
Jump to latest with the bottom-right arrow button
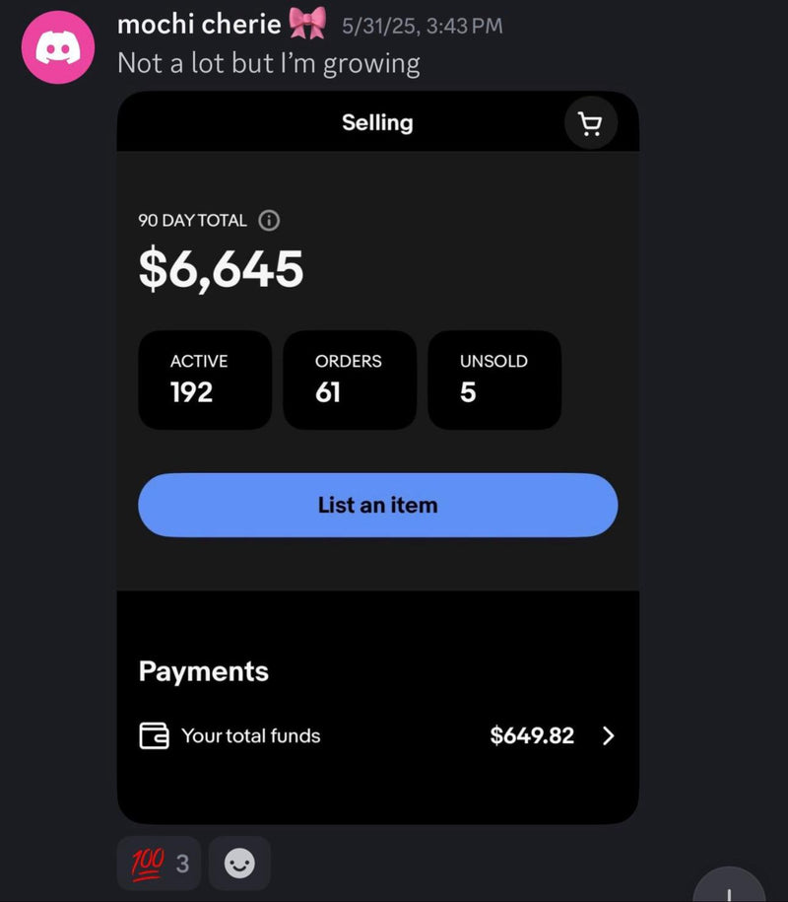tap(731, 887)
